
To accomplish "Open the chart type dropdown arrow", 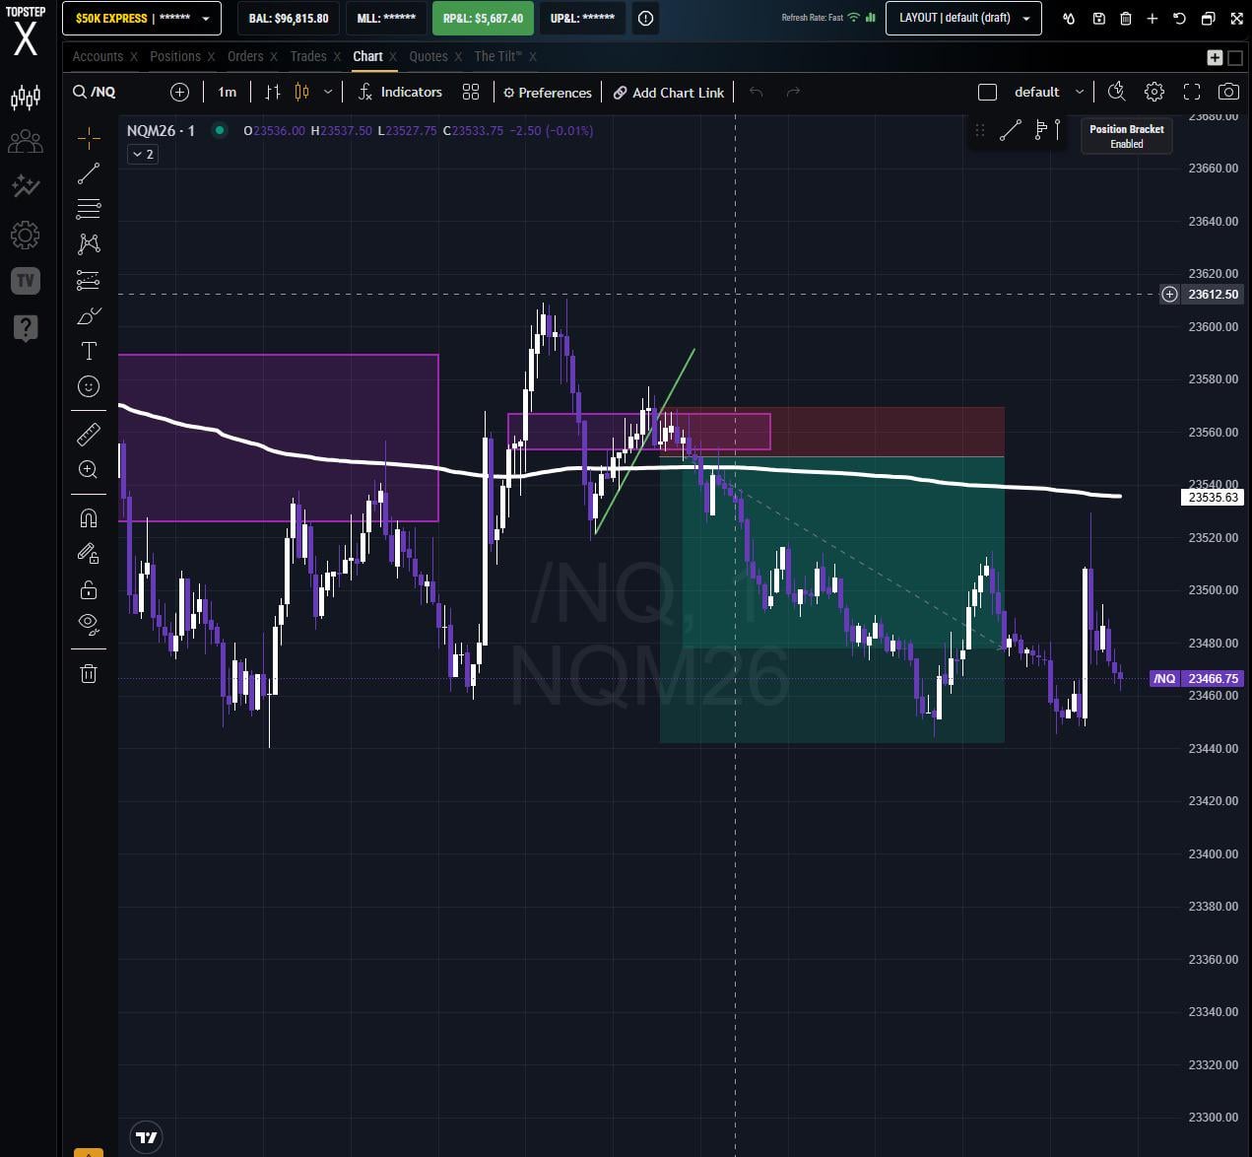I will pos(328,92).
